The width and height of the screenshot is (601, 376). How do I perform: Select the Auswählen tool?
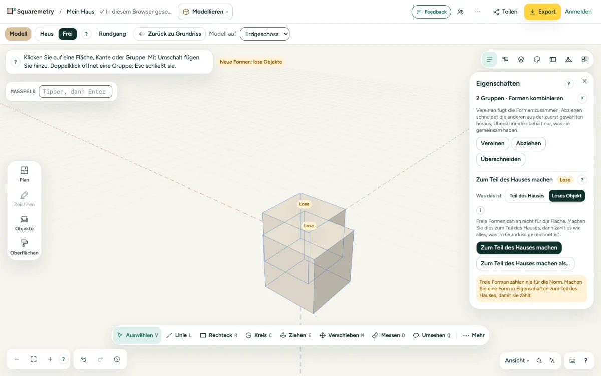(137, 335)
